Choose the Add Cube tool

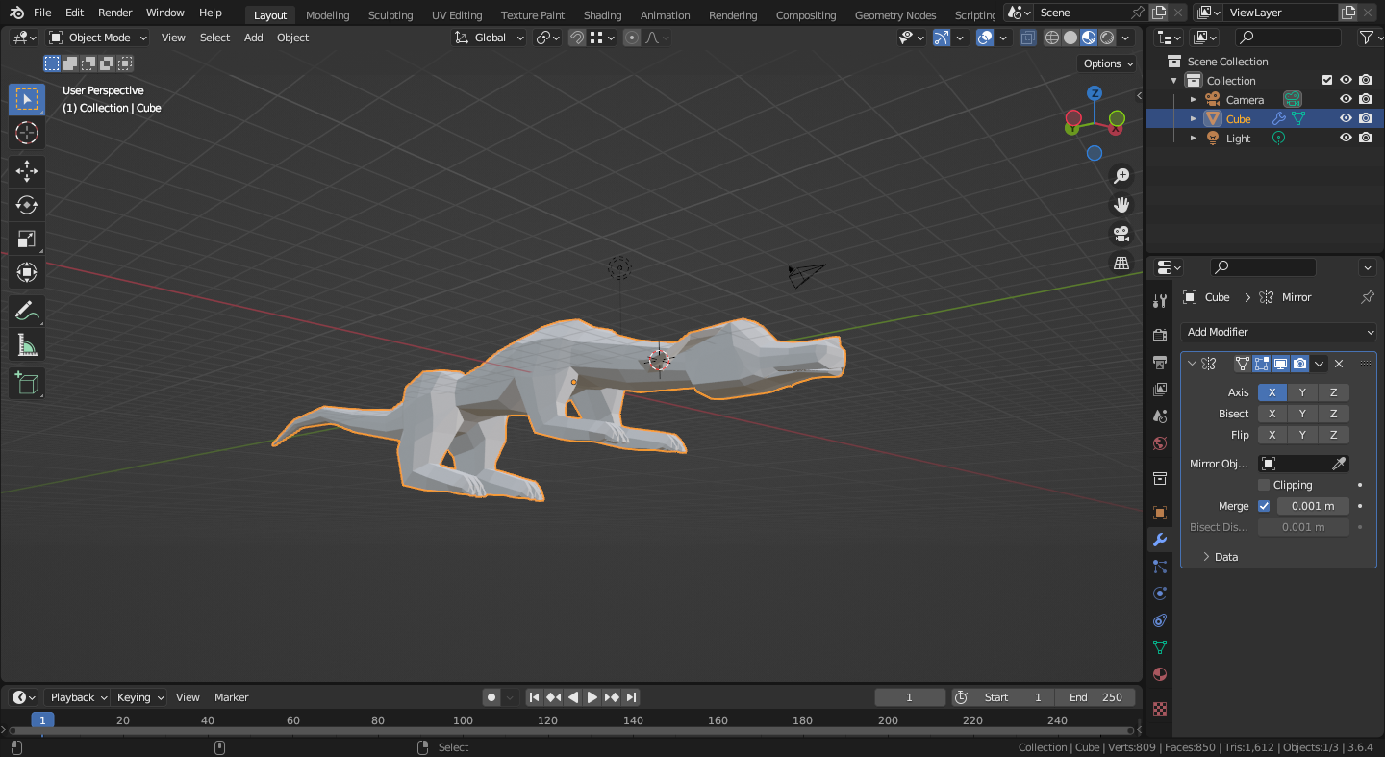(x=27, y=383)
